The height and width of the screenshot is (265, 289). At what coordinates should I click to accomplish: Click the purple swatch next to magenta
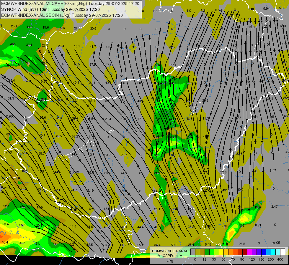254,252
